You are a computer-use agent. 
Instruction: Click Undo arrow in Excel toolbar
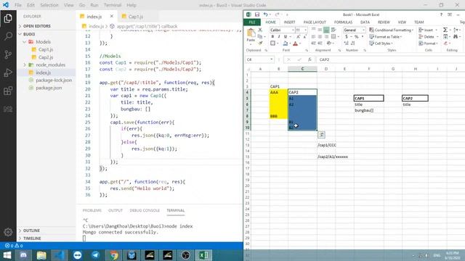click(266, 14)
